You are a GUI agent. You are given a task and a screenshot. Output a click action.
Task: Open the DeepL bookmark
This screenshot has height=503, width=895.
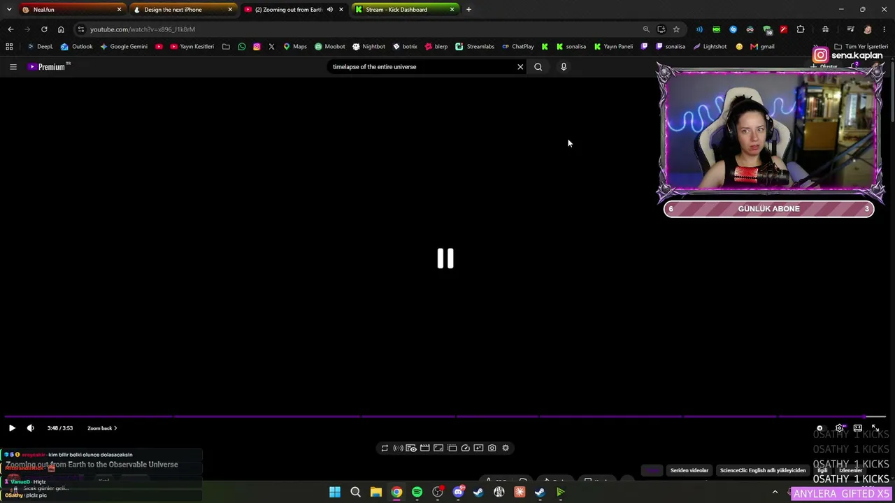(x=40, y=47)
